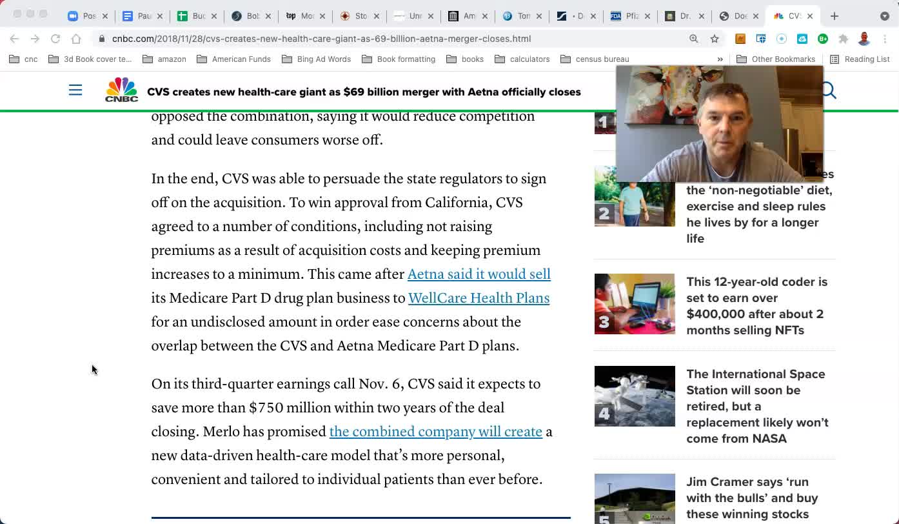Viewport: 899px width, 524px height.
Task: Open the Chrome three-dot menu
Action: [885, 39]
